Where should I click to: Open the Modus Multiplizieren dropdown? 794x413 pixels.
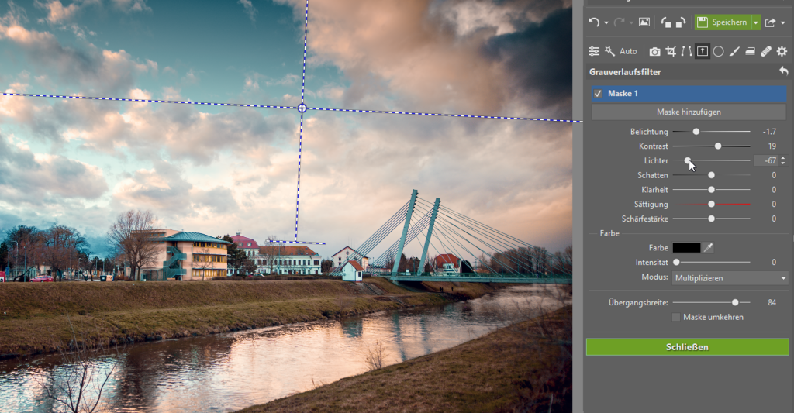tap(730, 277)
